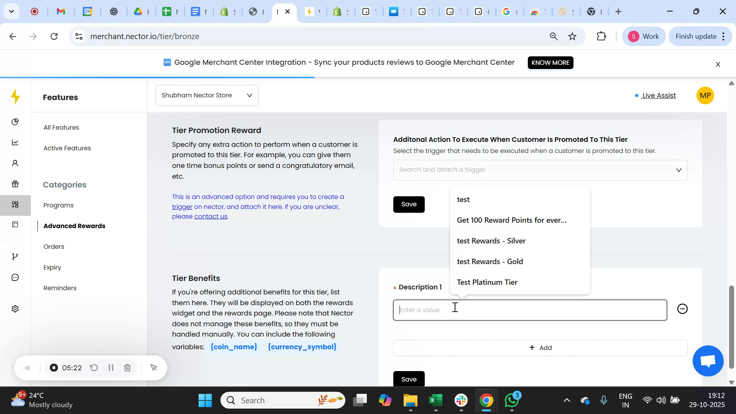Screen dimensions: 736x414
Task: Open the branch triggers sidebar icon
Action: [15, 256]
